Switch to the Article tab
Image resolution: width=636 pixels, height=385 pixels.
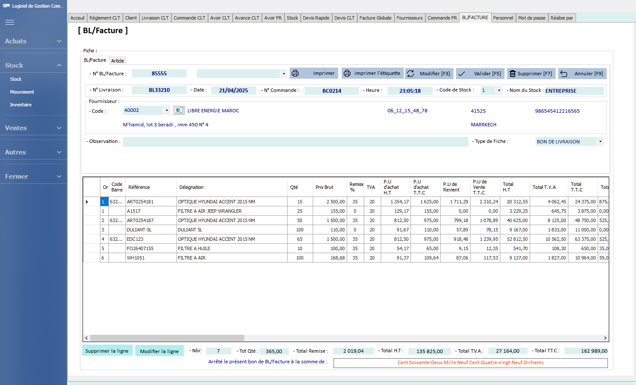118,61
